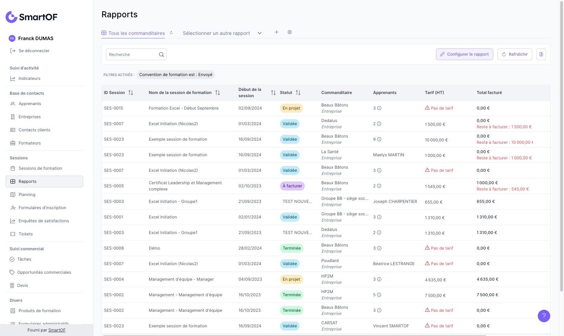Image resolution: width=564 pixels, height=336 pixels.
Task: Open Devis in the sidebar
Action: coord(22,286)
